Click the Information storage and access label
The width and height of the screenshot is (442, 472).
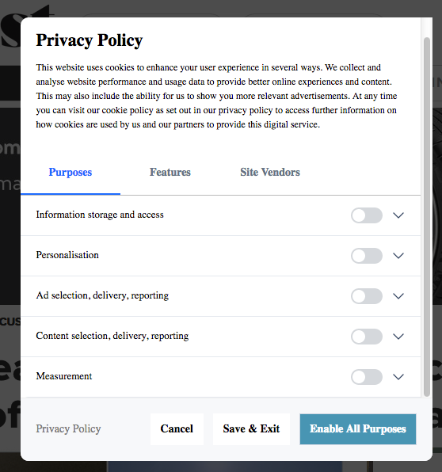pos(100,215)
